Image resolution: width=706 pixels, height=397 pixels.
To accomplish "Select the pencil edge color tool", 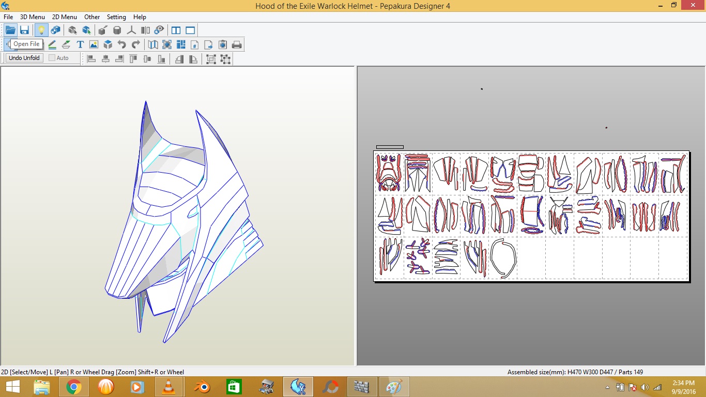I will coord(52,44).
